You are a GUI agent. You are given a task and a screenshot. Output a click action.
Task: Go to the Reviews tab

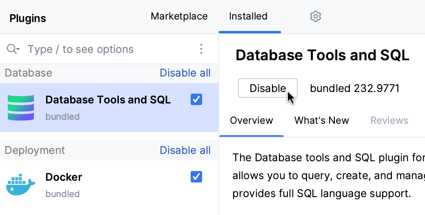[x=389, y=121]
